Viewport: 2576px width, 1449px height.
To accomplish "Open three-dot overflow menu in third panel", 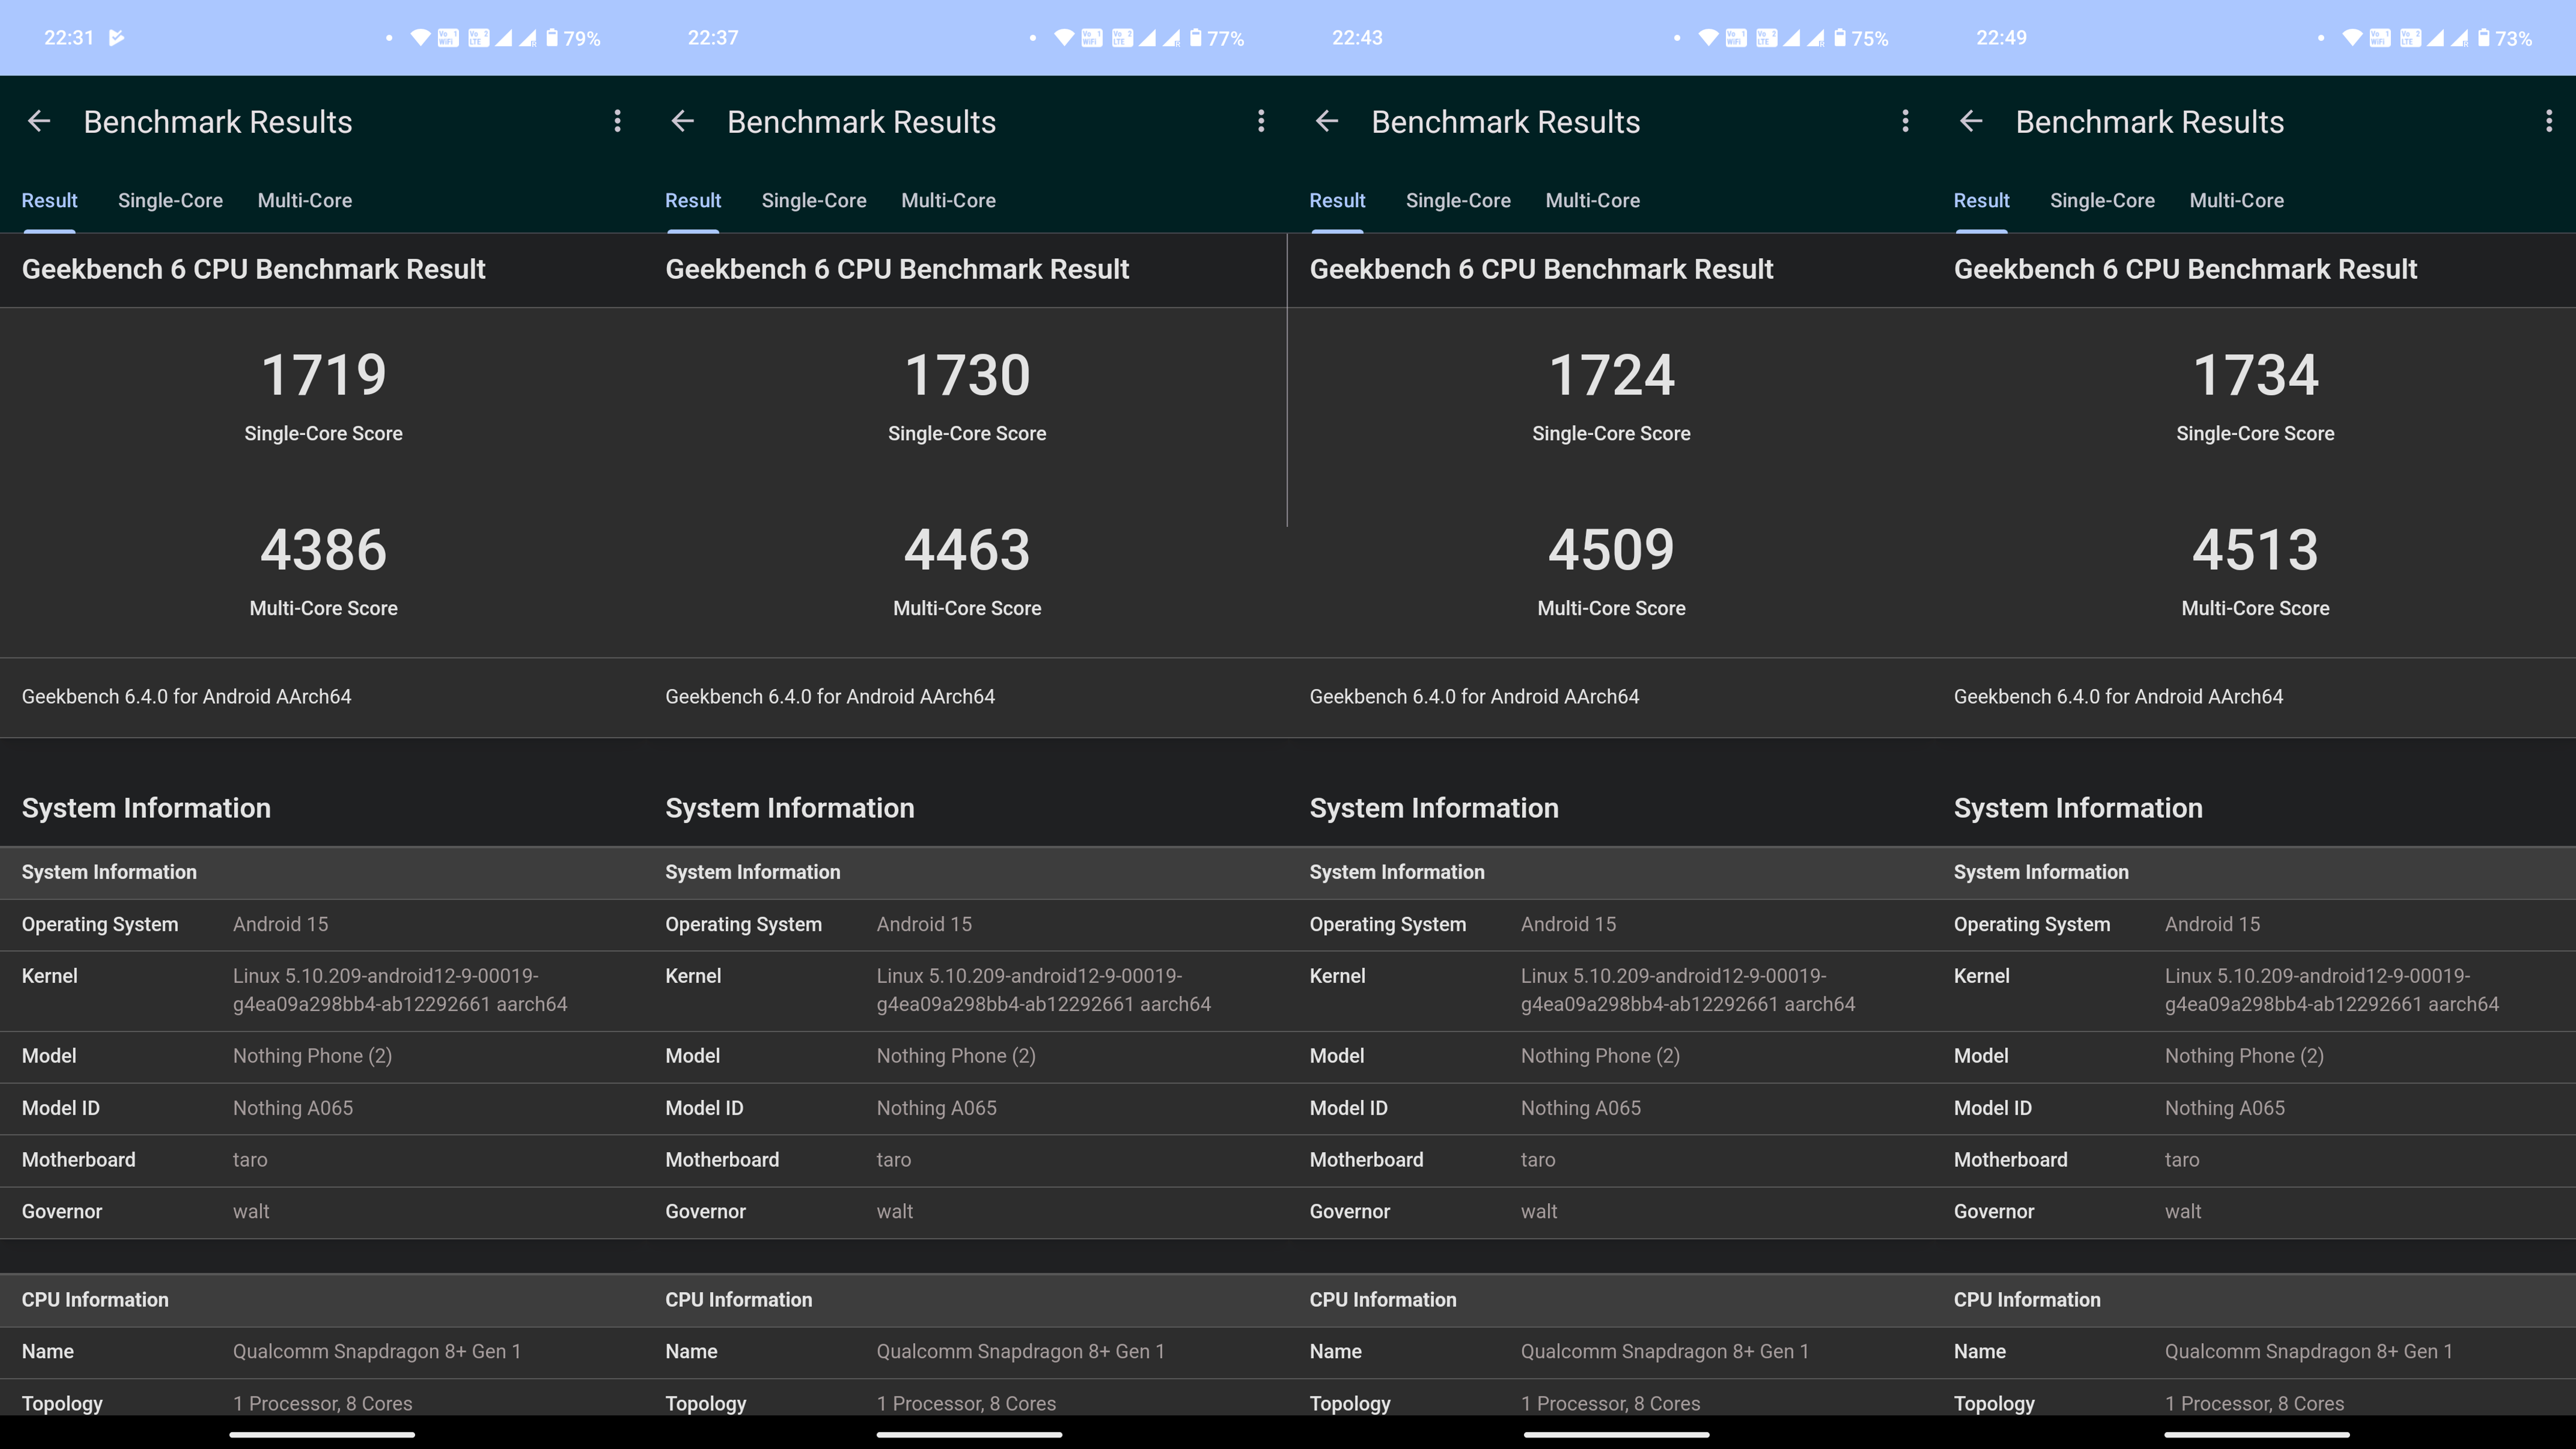I will pos(1905,121).
